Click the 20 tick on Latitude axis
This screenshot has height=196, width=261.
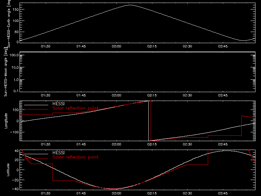17,160
